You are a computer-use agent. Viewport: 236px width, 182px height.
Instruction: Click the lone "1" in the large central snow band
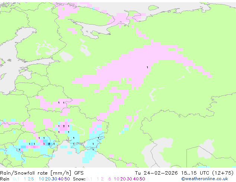point(147,68)
